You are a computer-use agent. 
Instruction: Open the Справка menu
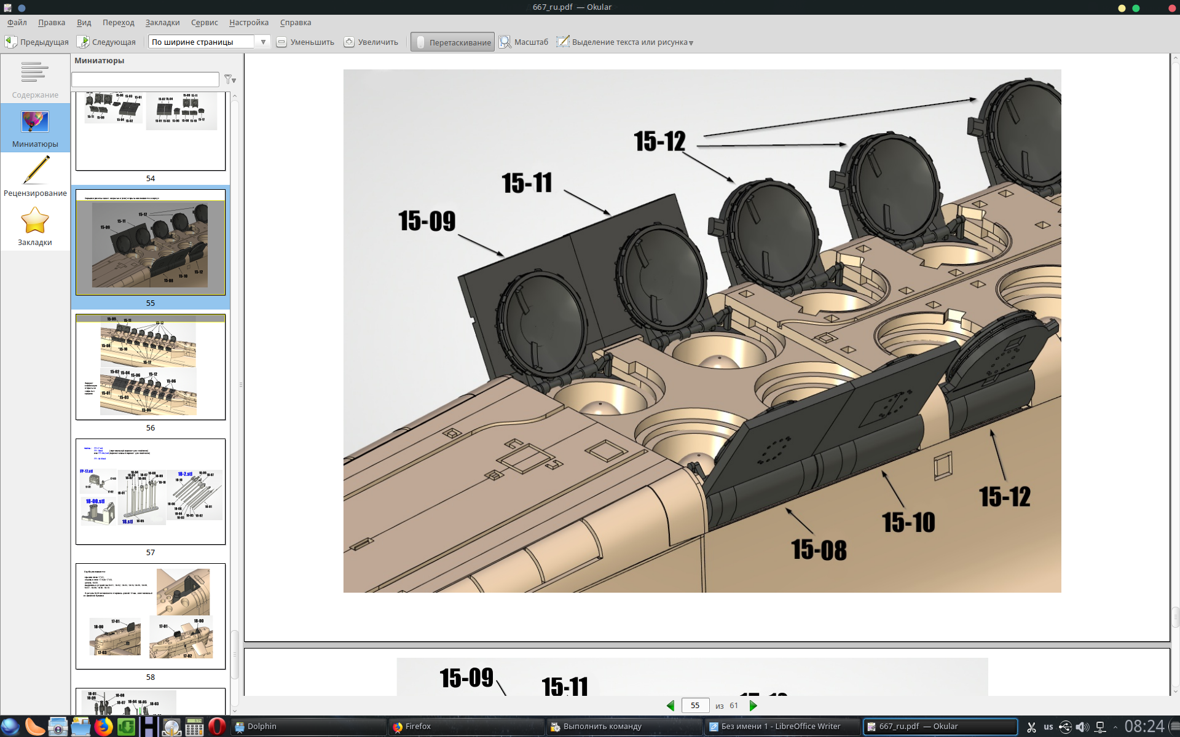click(296, 22)
